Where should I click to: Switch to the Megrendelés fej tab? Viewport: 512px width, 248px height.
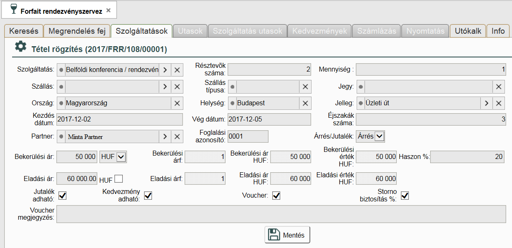point(77,31)
